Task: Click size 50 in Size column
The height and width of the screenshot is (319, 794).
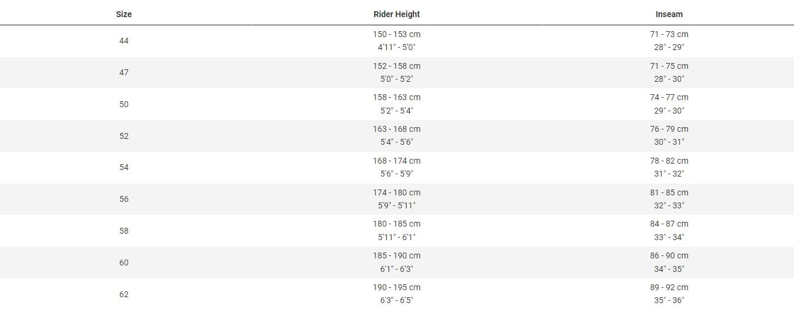Action: pos(124,104)
